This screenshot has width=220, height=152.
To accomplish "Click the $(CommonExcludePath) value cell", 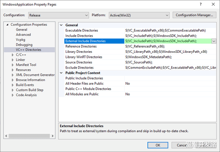I will point(170,68).
